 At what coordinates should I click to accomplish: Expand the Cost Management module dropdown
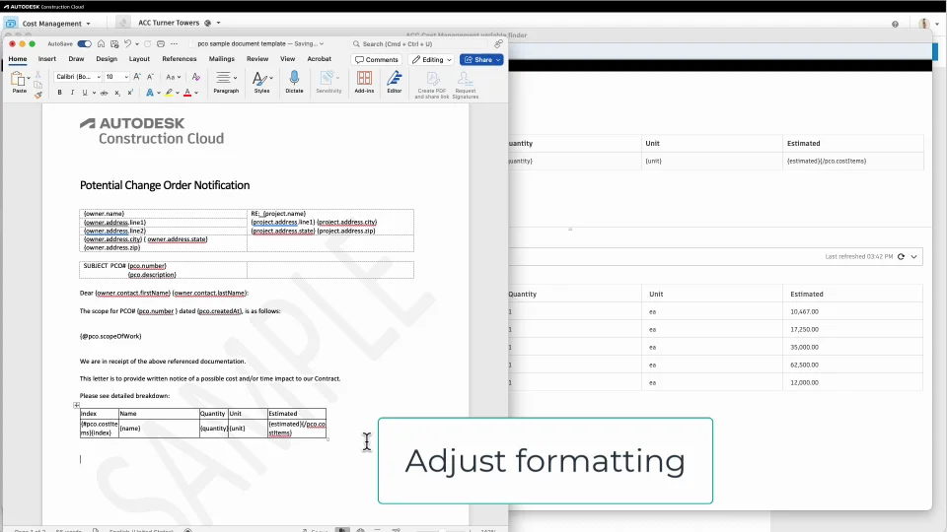[88, 24]
